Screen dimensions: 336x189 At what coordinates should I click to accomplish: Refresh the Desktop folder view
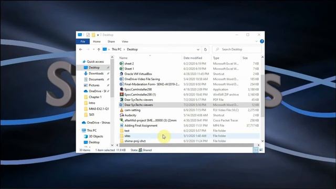(x=205, y=49)
